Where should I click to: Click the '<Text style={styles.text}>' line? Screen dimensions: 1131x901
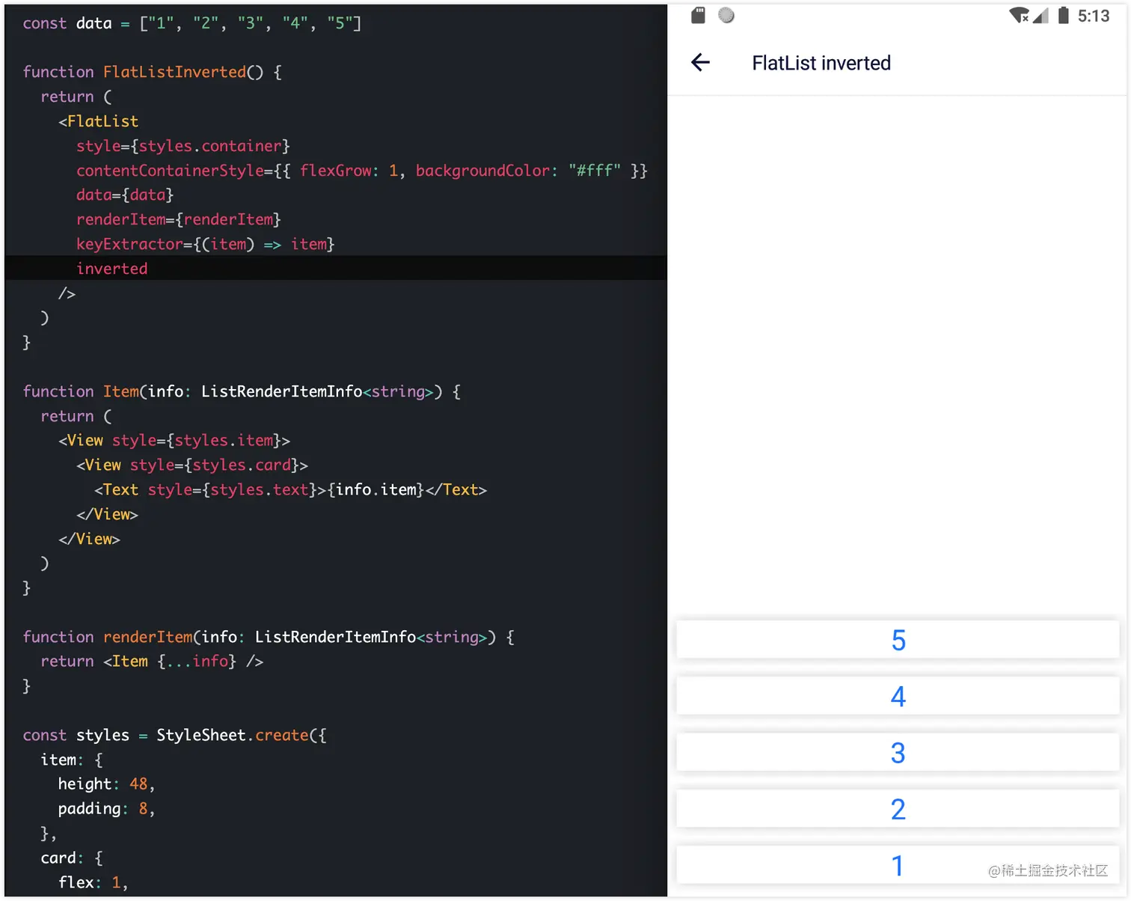291,490
